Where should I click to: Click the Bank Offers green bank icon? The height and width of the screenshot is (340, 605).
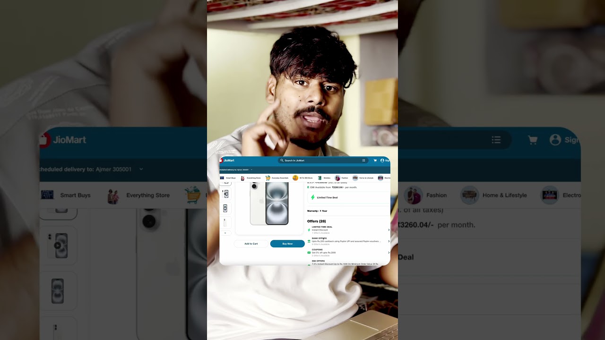309,241
